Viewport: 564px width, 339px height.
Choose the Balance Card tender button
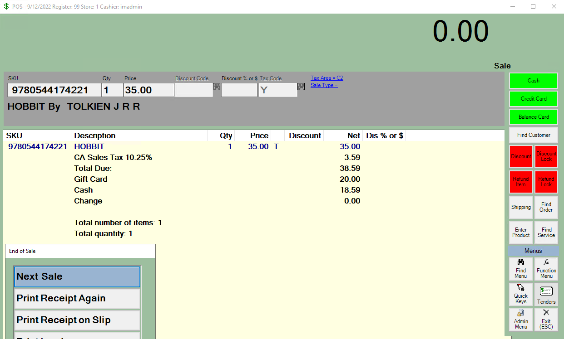pyautogui.click(x=534, y=117)
